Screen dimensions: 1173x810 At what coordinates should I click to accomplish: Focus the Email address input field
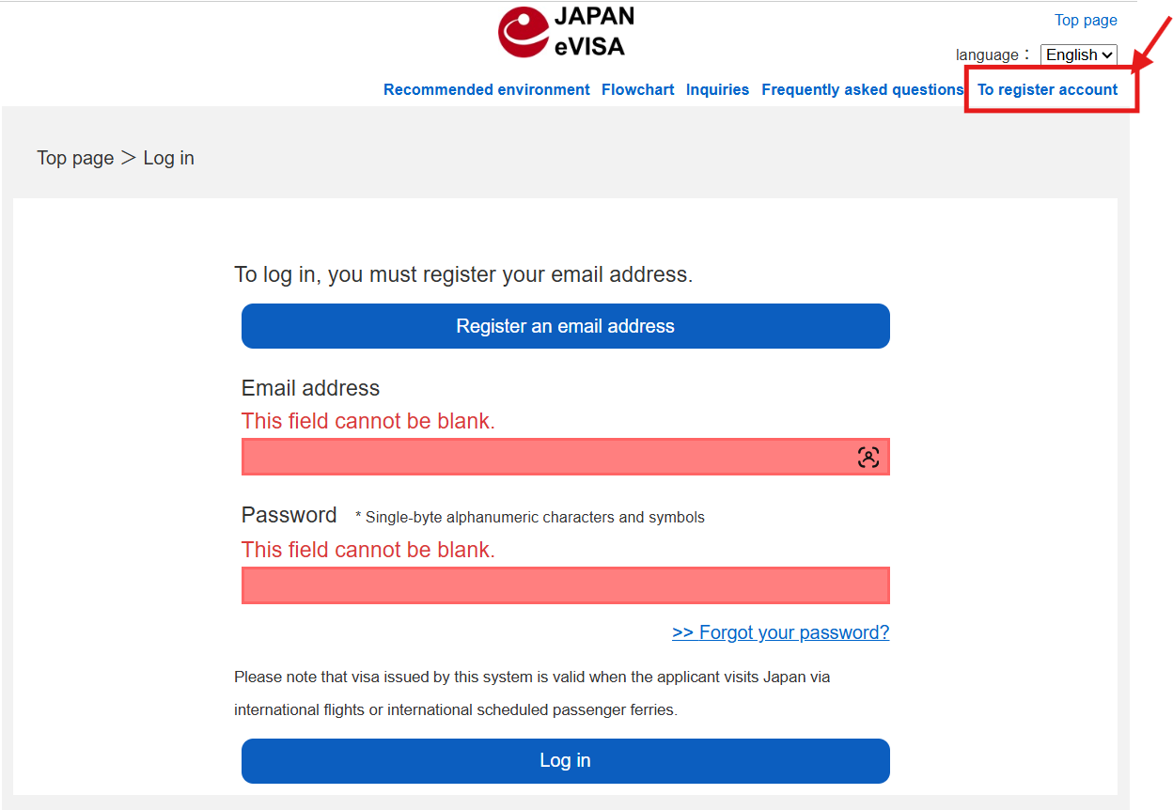click(x=545, y=458)
